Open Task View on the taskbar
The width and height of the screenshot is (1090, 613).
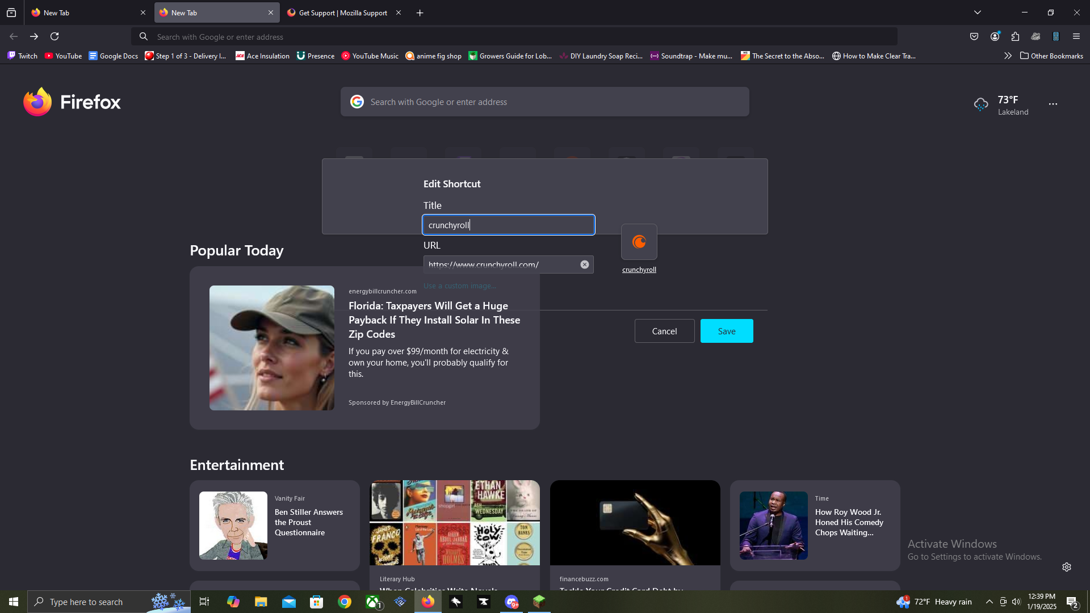(204, 602)
